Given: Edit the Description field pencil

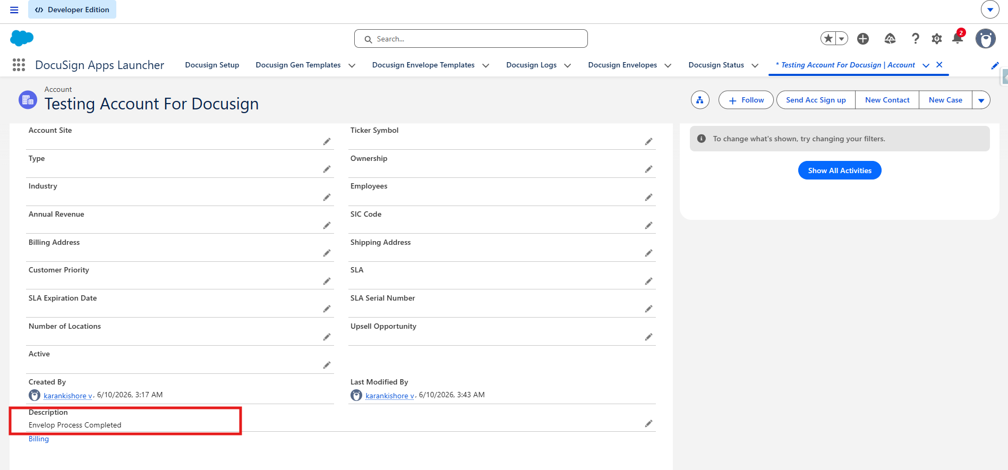Looking at the screenshot, I should 648,423.
